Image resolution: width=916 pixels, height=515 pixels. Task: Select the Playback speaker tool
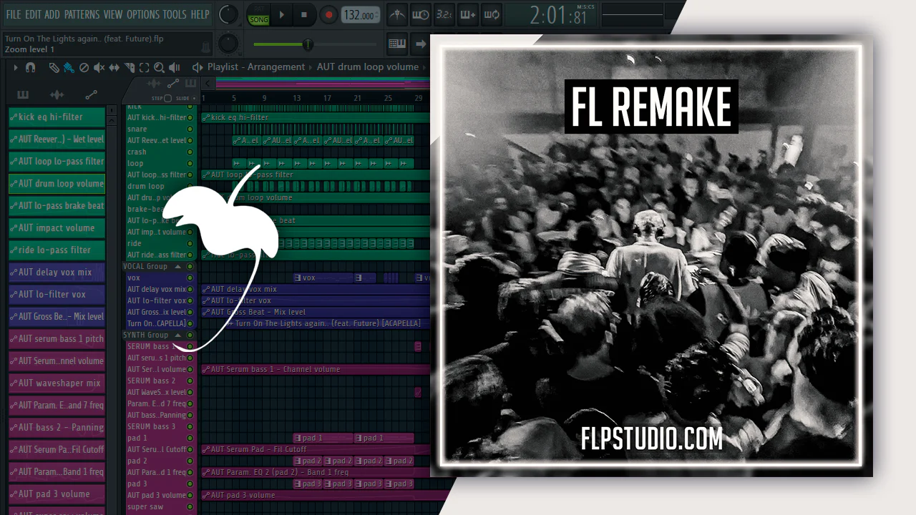pyautogui.click(x=175, y=67)
